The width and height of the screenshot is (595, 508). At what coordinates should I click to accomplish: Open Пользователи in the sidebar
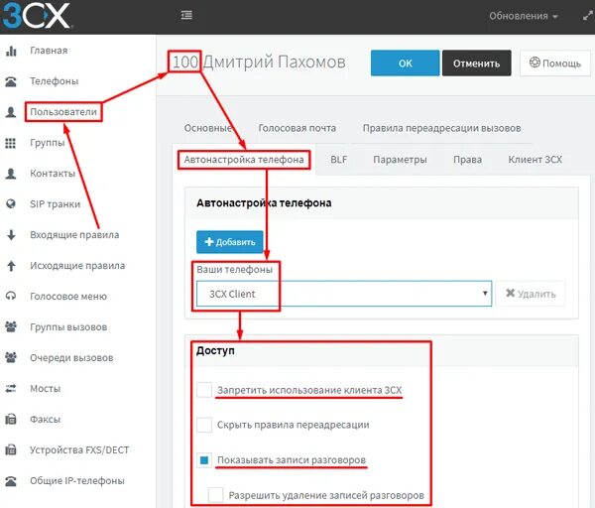click(x=63, y=112)
